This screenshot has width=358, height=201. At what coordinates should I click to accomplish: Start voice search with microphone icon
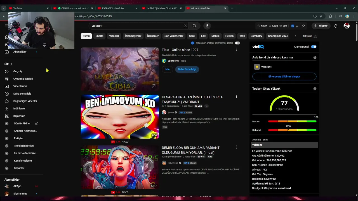207,26
